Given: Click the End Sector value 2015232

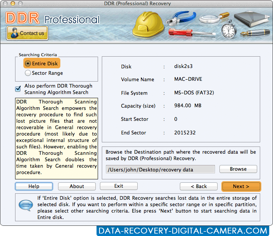Looking at the screenshot, I should 185,133.
